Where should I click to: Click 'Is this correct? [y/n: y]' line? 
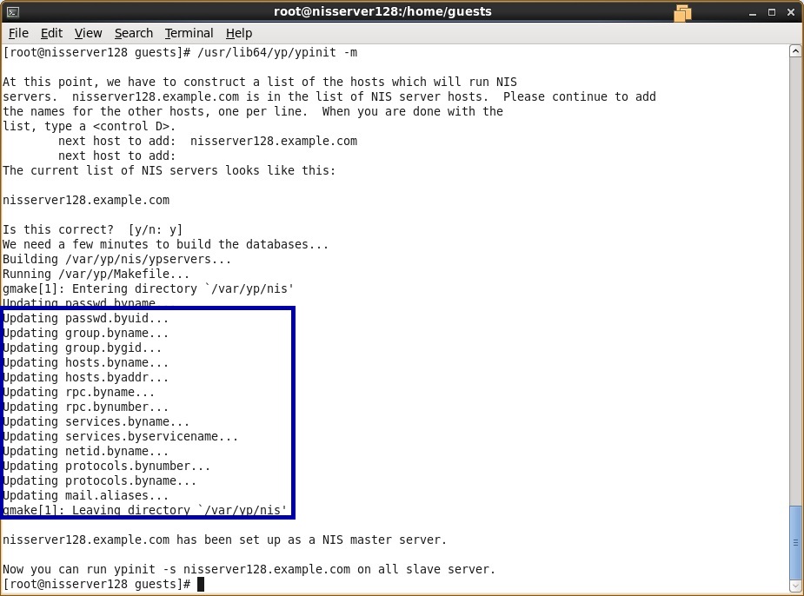tap(93, 229)
